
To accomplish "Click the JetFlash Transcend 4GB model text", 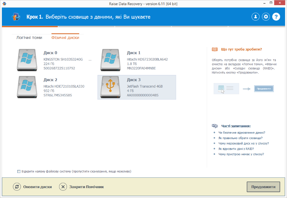I will (x=145, y=86).
